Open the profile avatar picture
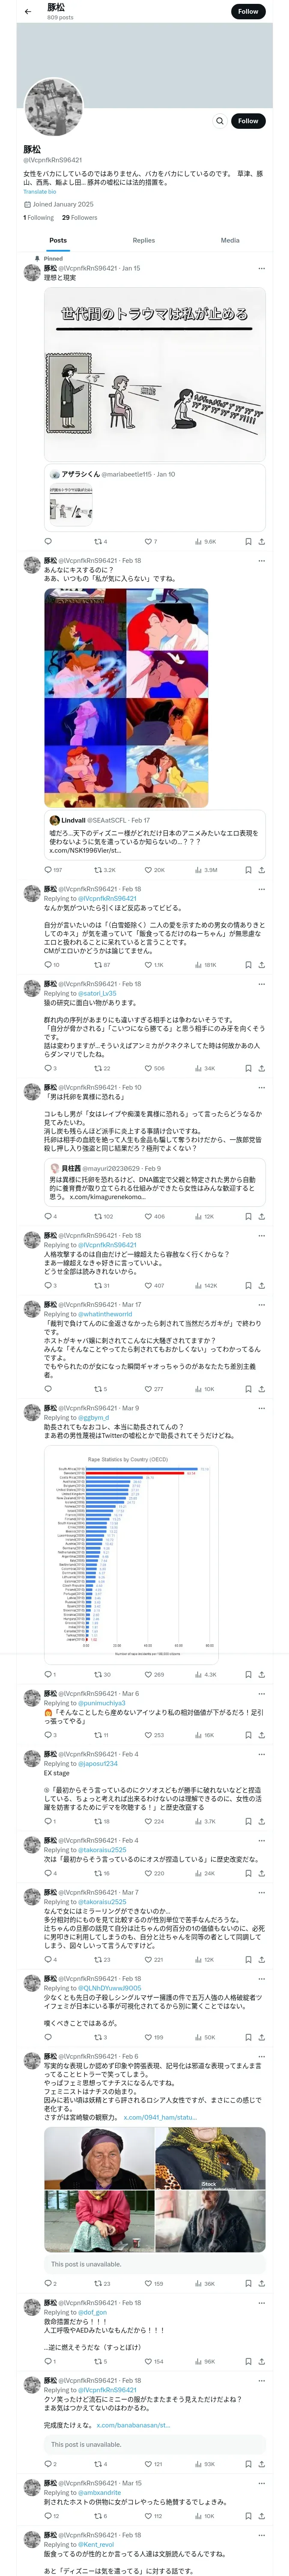This screenshot has height=2576, width=289. tap(53, 107)
